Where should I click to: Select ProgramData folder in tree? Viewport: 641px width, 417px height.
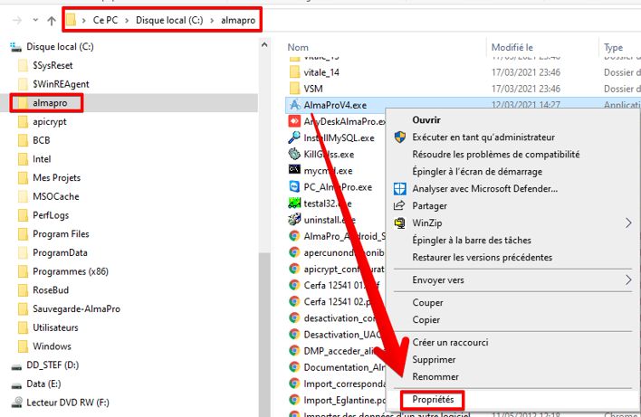point(60,252)
